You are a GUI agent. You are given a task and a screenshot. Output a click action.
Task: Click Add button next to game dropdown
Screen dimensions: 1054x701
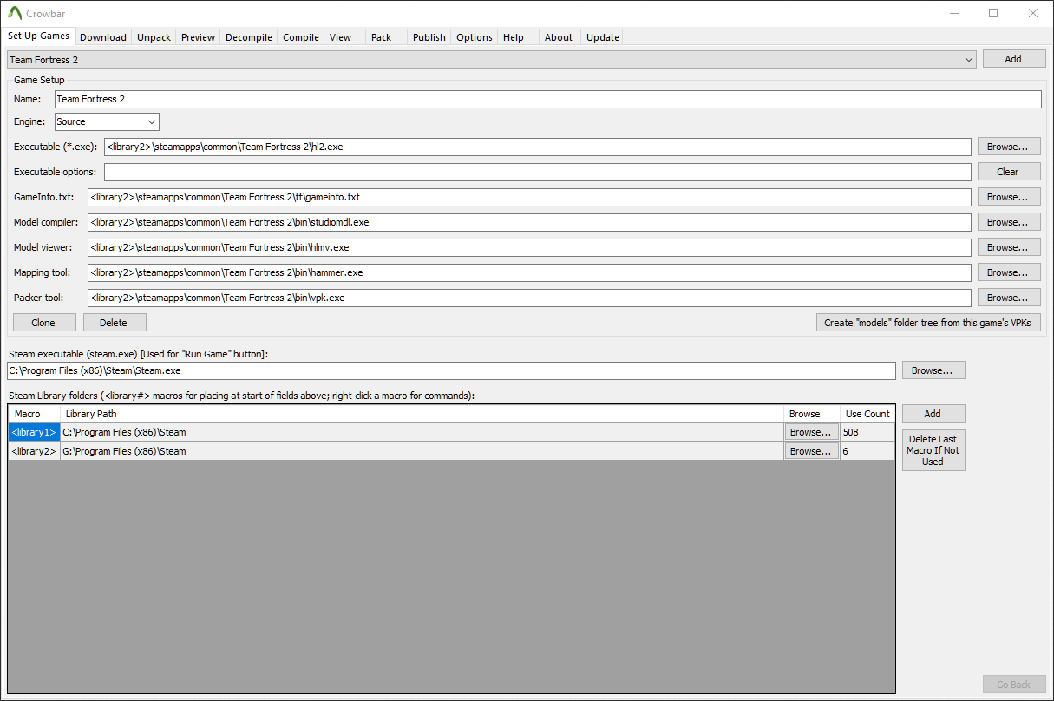click(1013, 59)
